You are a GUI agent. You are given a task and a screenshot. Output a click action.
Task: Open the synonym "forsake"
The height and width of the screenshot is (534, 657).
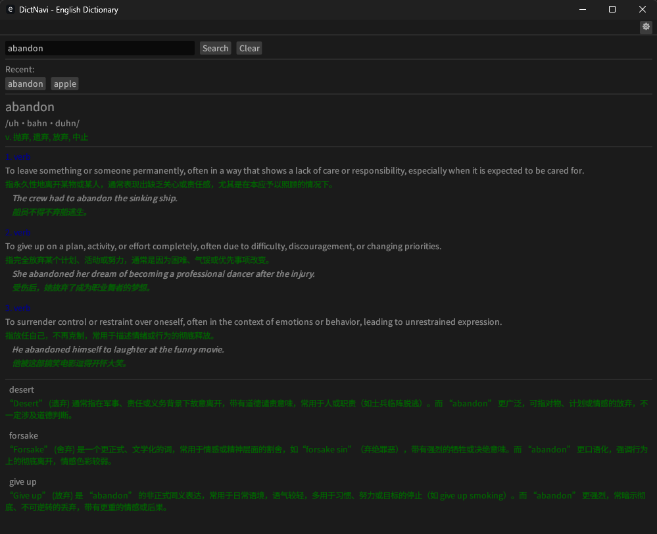pyautogui.click(x=24, y=436)
